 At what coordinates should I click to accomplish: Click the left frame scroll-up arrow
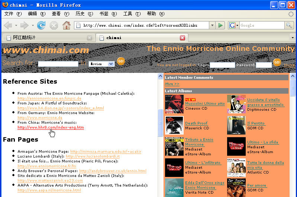coord(160,76)
